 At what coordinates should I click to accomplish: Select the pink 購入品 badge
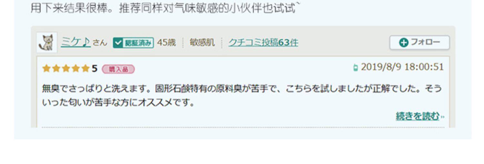tap(118, 69)
